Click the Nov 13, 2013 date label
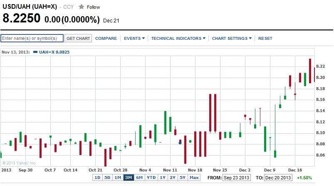The image size is (334, 186). click(16, 52)
